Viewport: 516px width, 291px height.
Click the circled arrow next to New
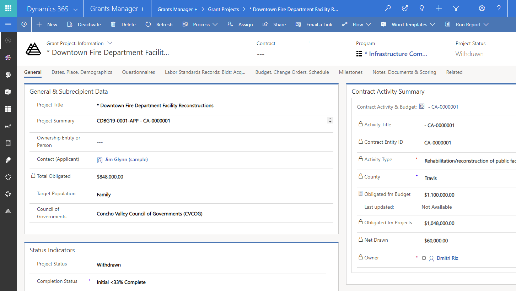coord(24,24)
